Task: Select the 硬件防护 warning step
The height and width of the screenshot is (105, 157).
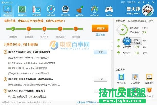Action: (44, 29)
